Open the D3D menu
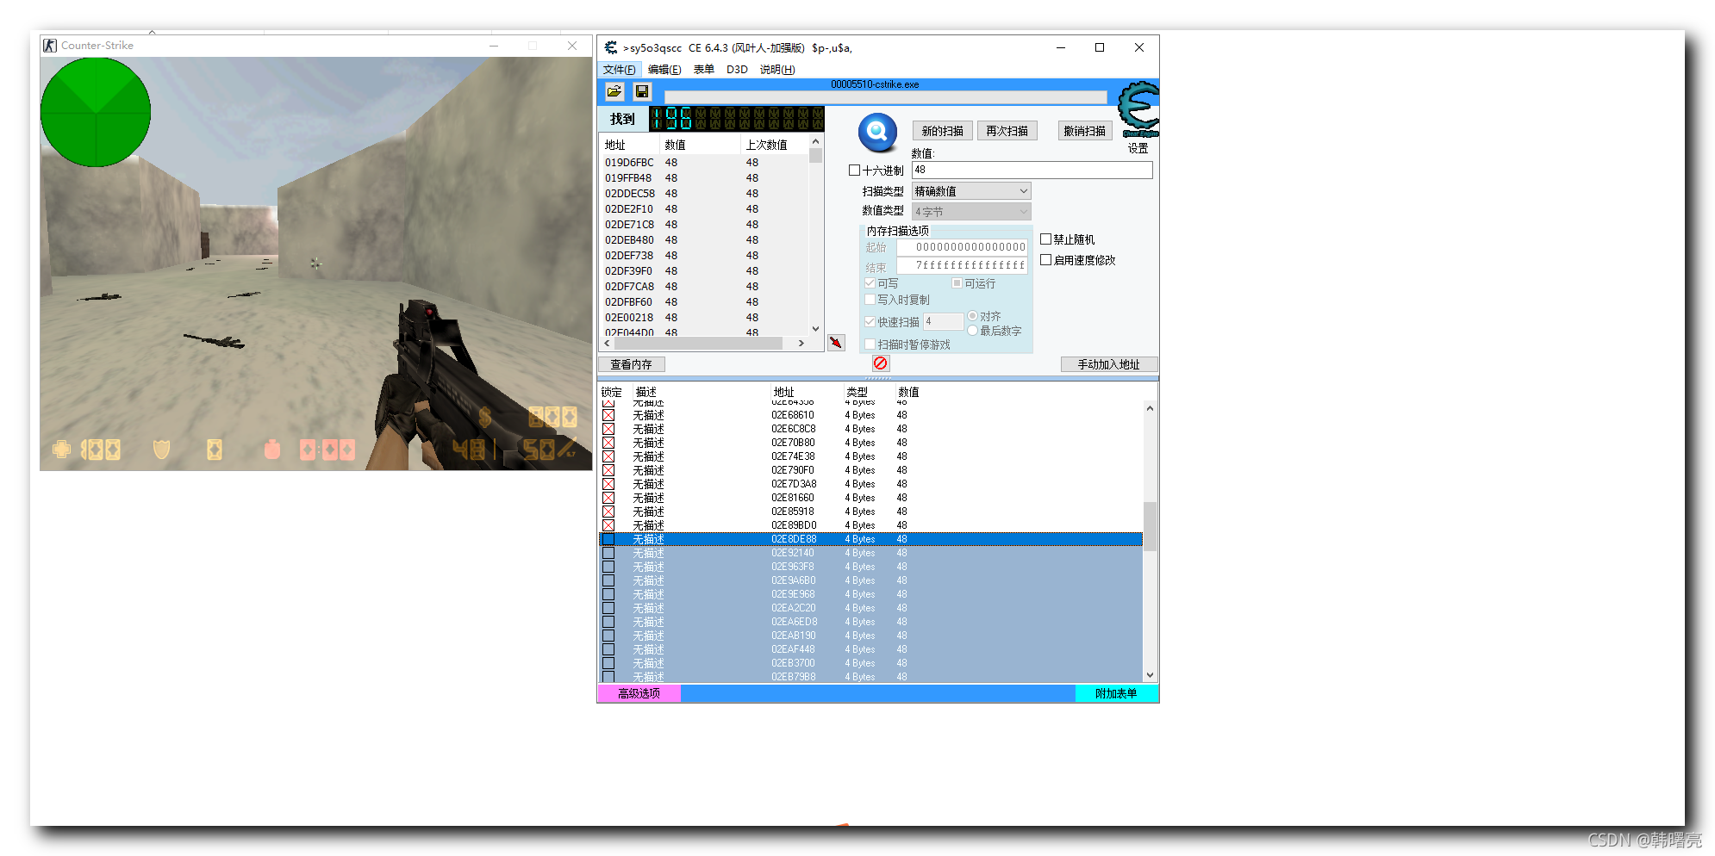The image size is (1715, 856). (737, 70)
